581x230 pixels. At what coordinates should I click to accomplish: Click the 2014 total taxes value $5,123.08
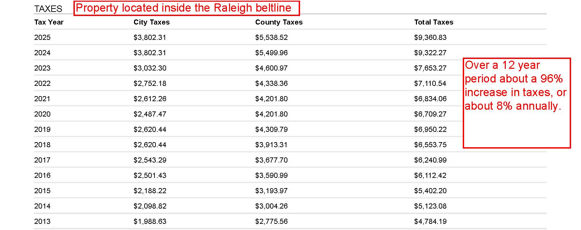(x=430, y=206)
